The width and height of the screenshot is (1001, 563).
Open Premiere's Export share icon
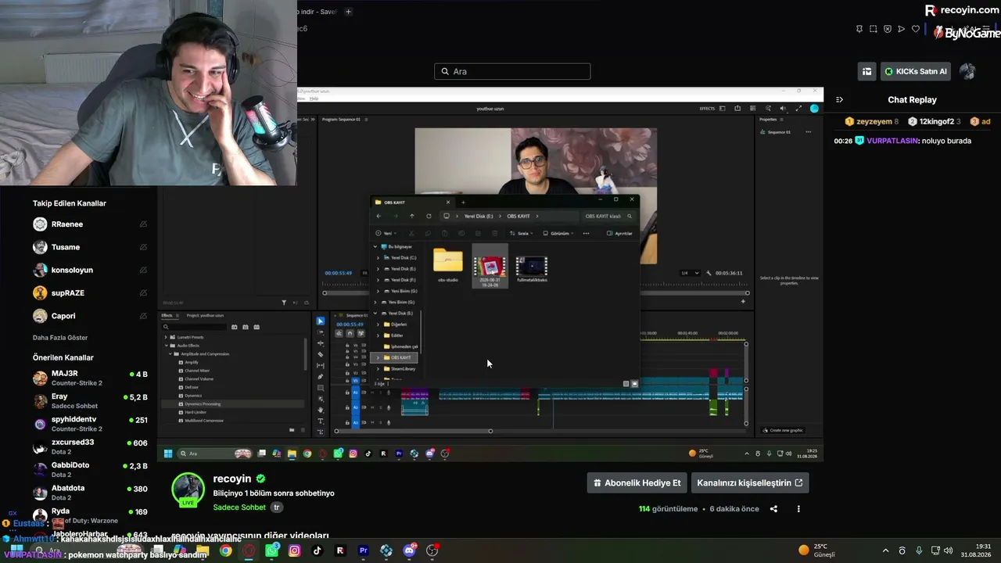point(737,109)
